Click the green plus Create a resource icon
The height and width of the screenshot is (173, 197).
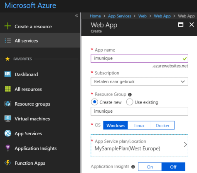click(x=8, y=26)
